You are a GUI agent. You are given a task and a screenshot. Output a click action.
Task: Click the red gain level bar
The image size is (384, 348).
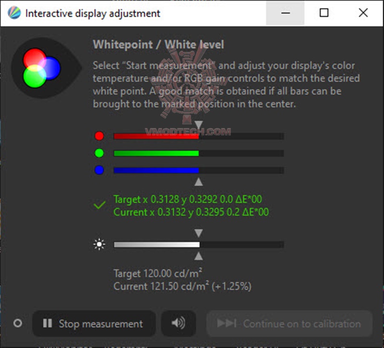(x=199, y=136)
